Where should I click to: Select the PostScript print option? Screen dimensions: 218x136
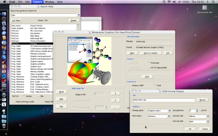149,63
